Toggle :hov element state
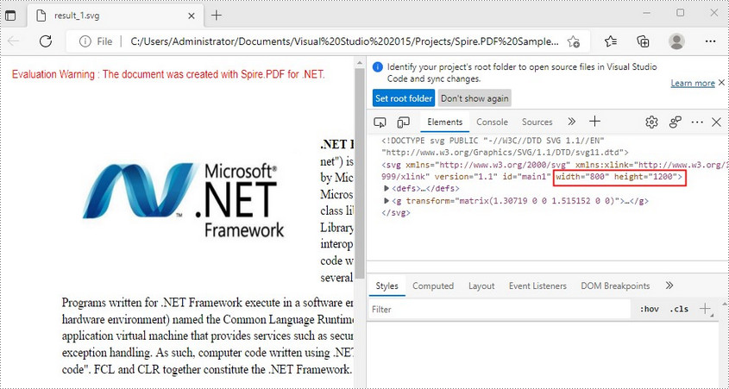This screenshot has height=389, width=729. 649,310
